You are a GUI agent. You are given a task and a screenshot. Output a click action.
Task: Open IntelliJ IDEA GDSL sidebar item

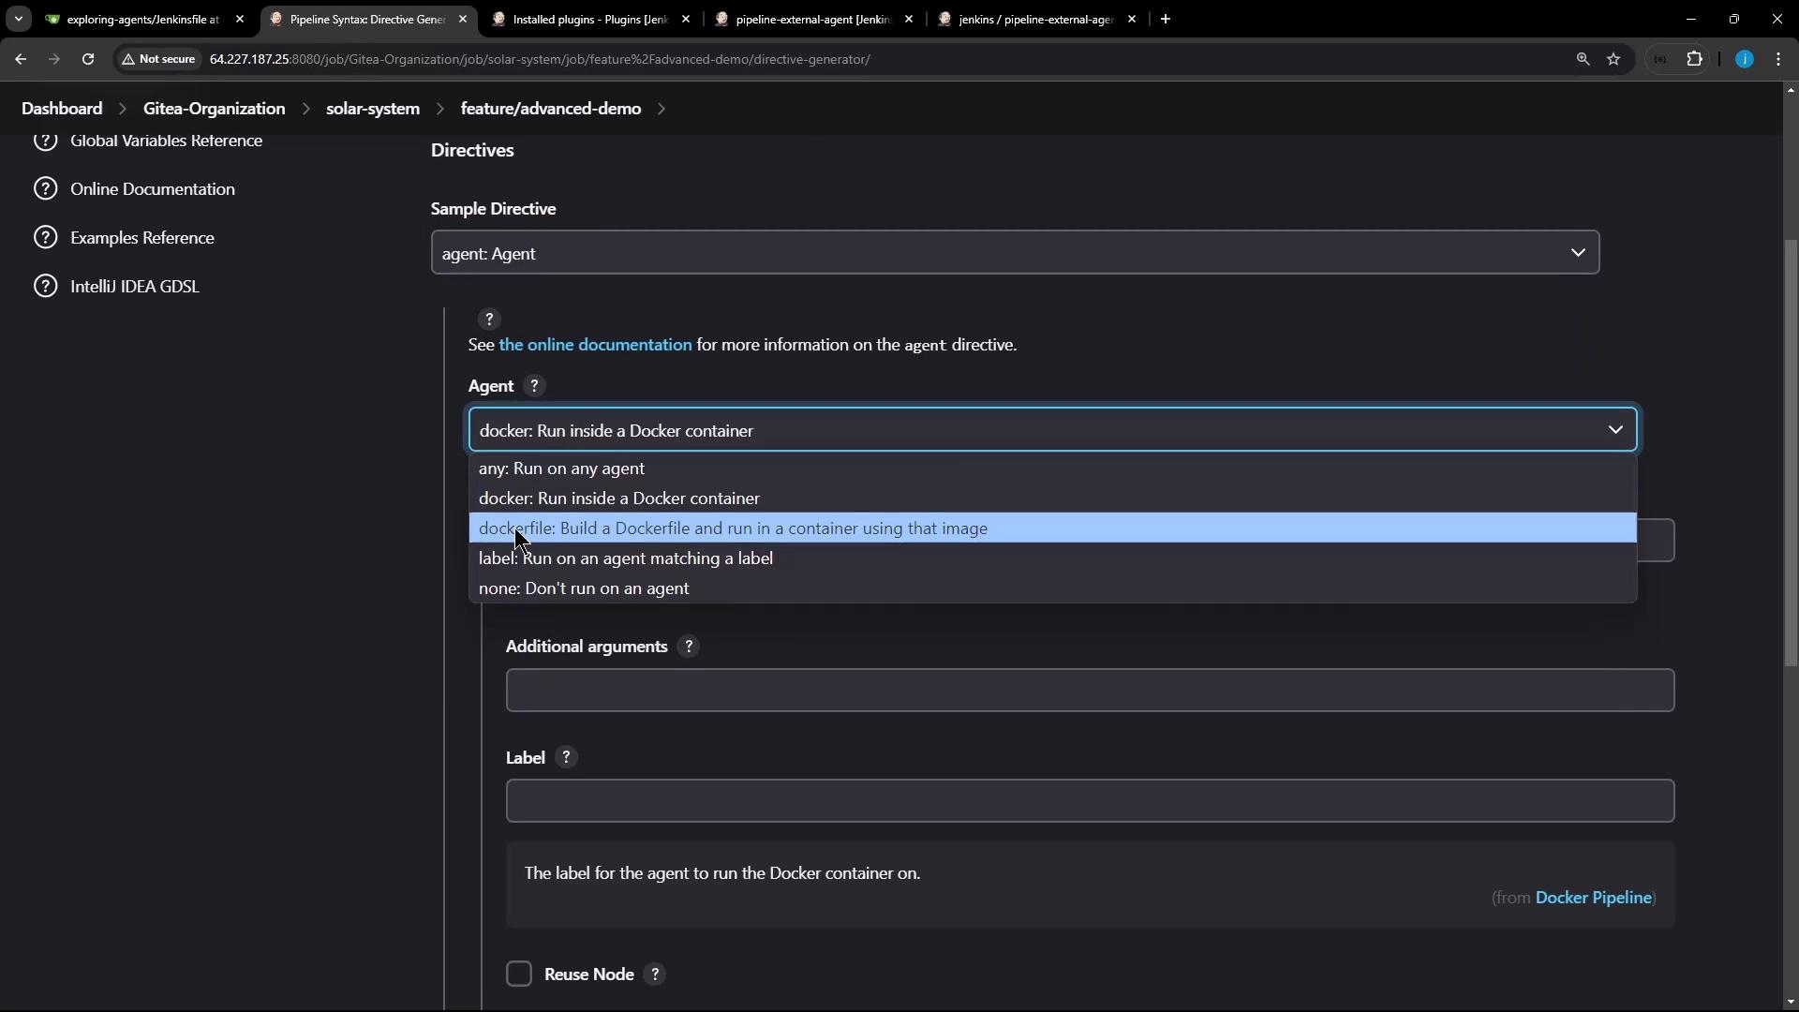134,287
